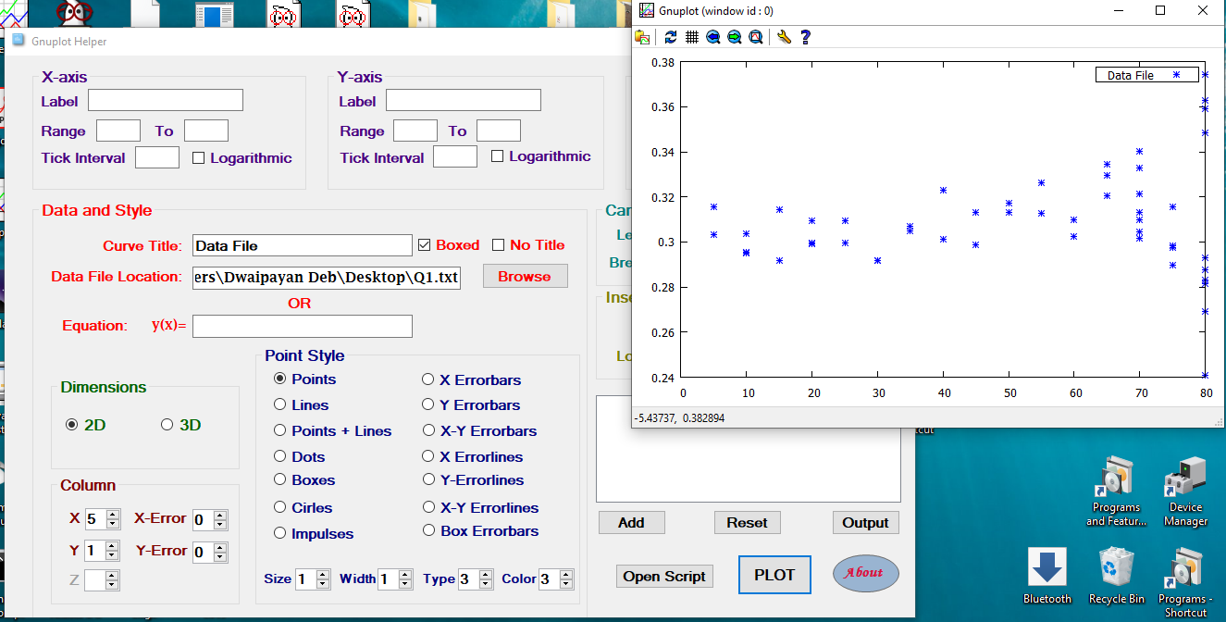Viewport: 1226px width, 622px height.
Task: Copy the plot to clipboard in Gnuplot window
Action: click(642, 37)
